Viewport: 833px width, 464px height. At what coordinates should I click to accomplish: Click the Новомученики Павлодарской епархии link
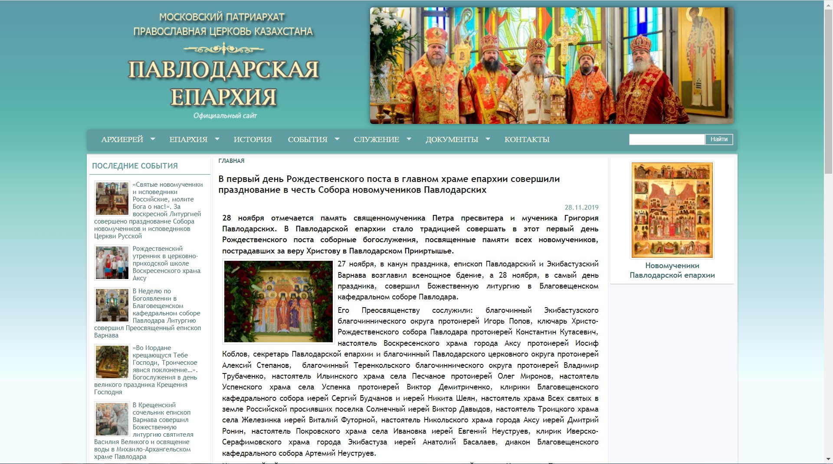(x=672, y=270)
